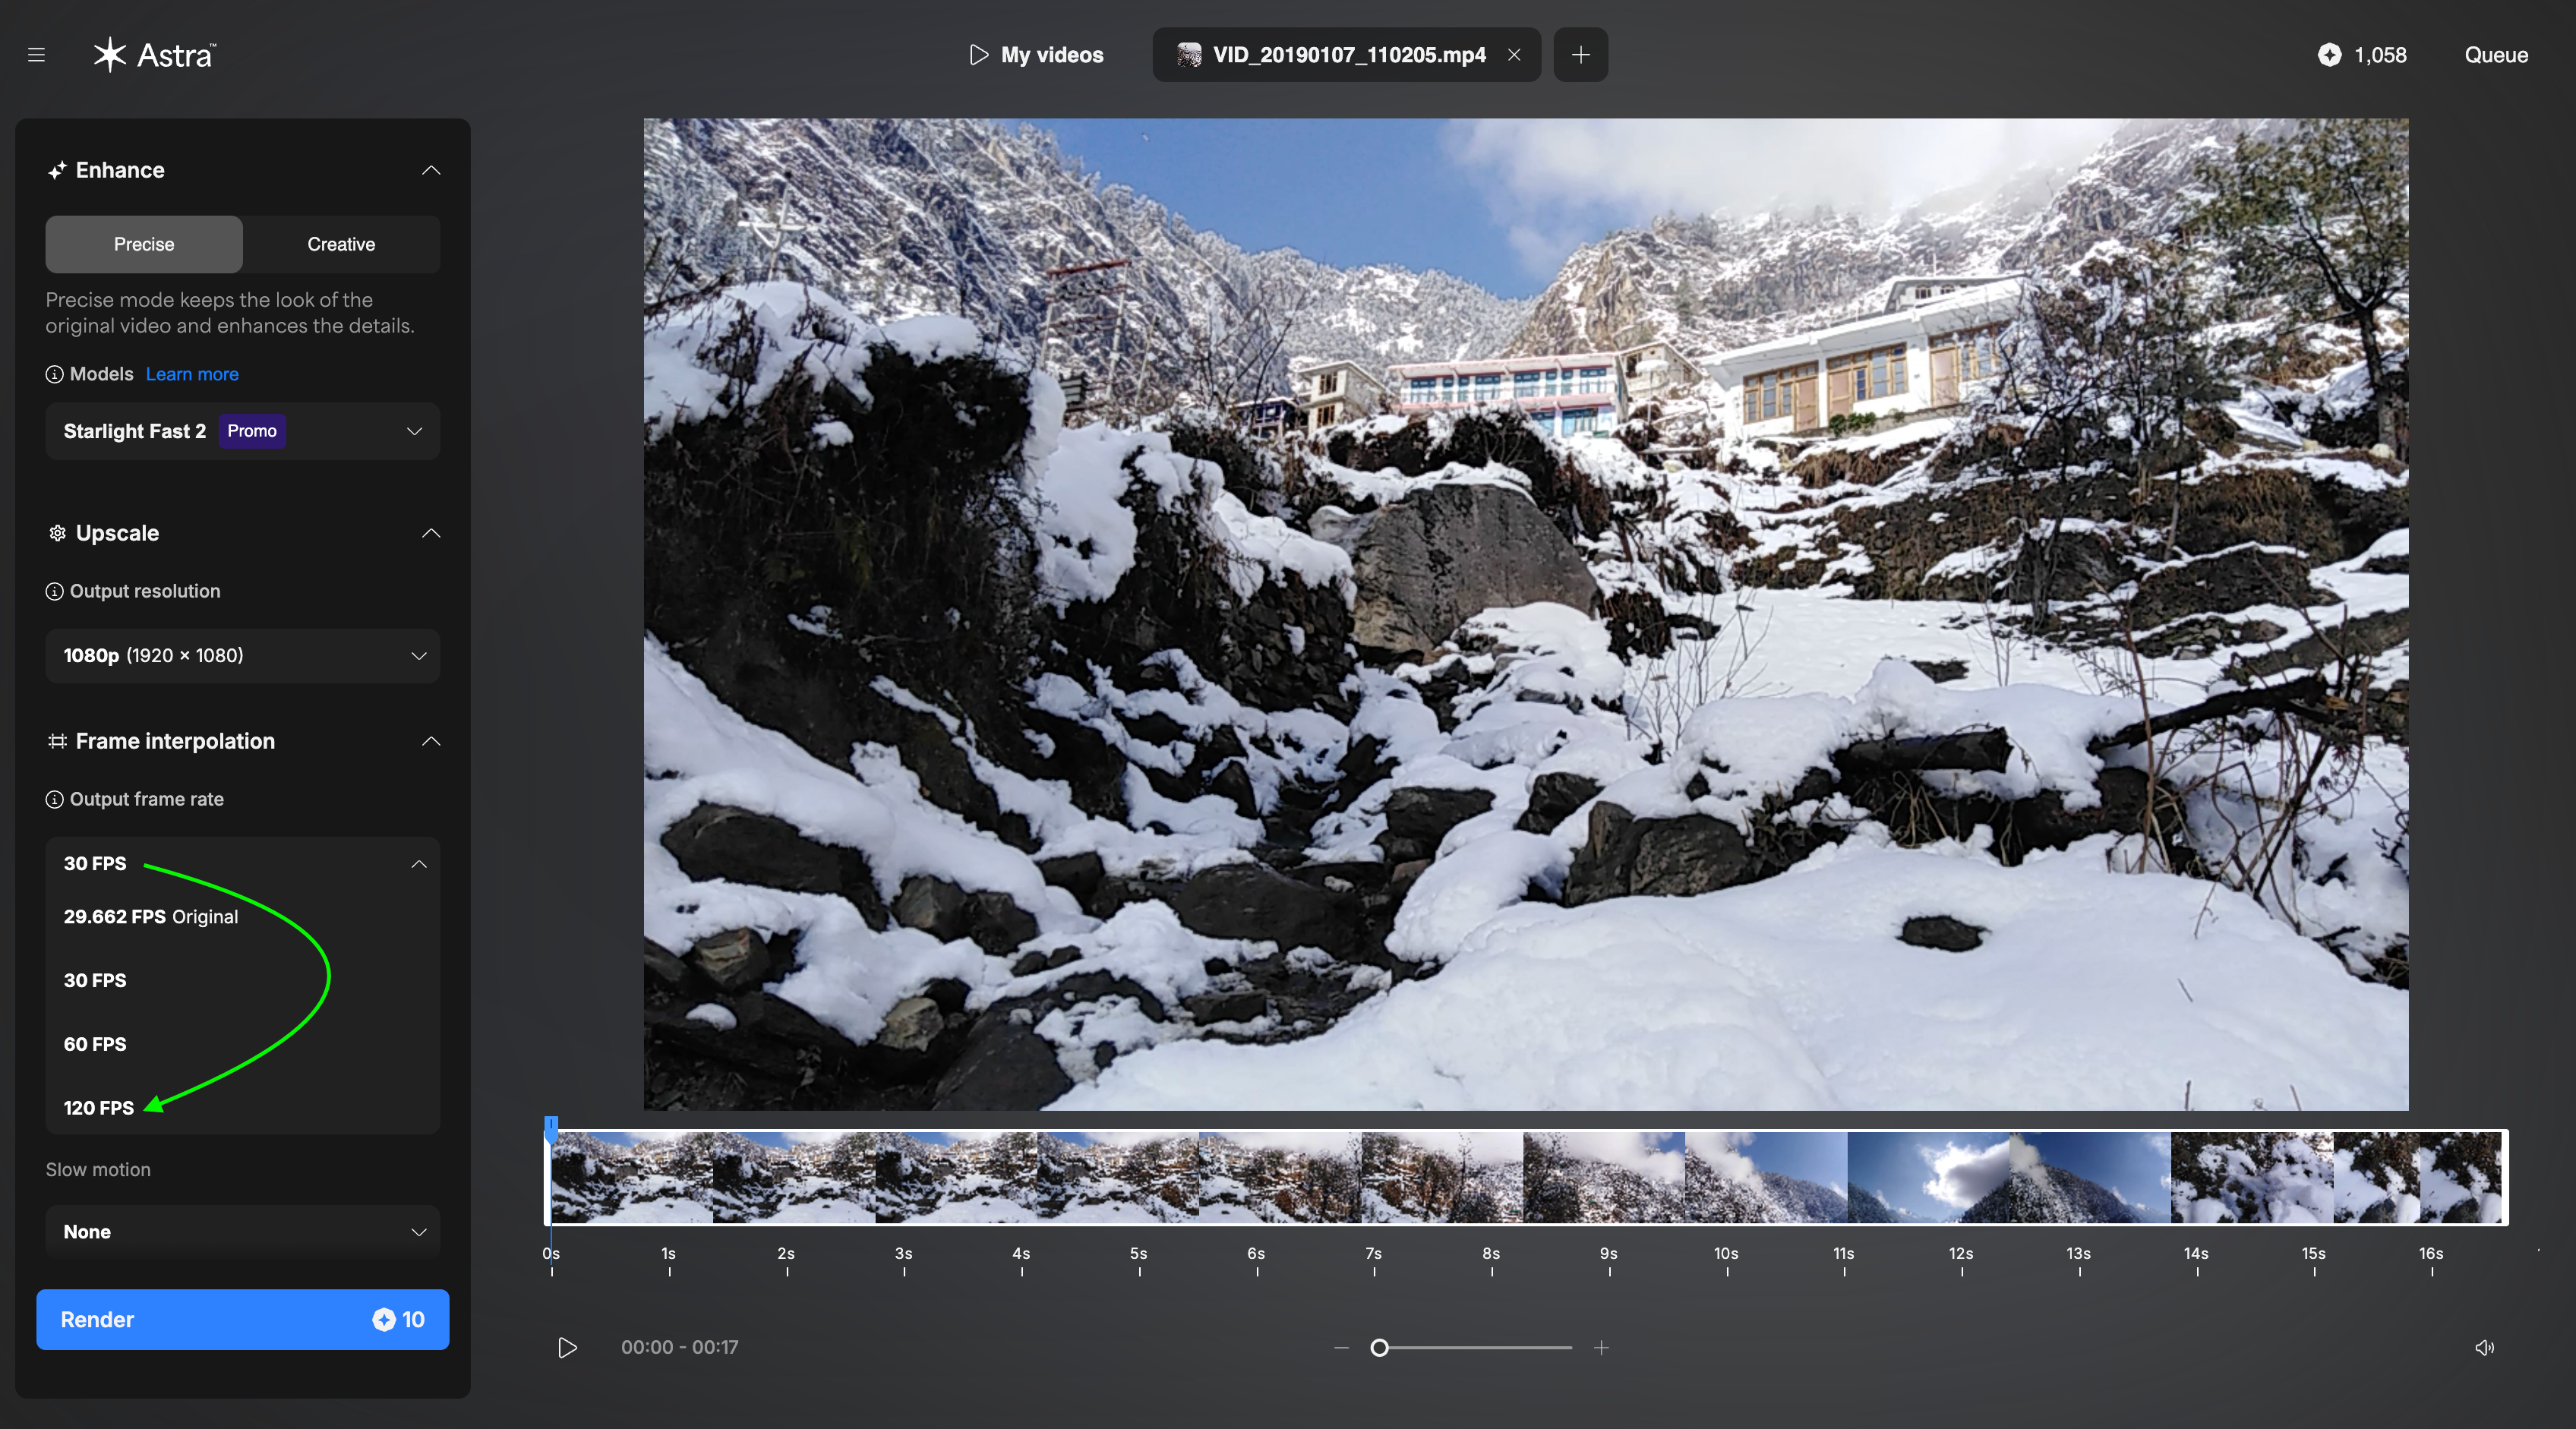Open the 1080p output resolution dropdown
Screen dimensions: 2576x1429
(x=242, y=655)
